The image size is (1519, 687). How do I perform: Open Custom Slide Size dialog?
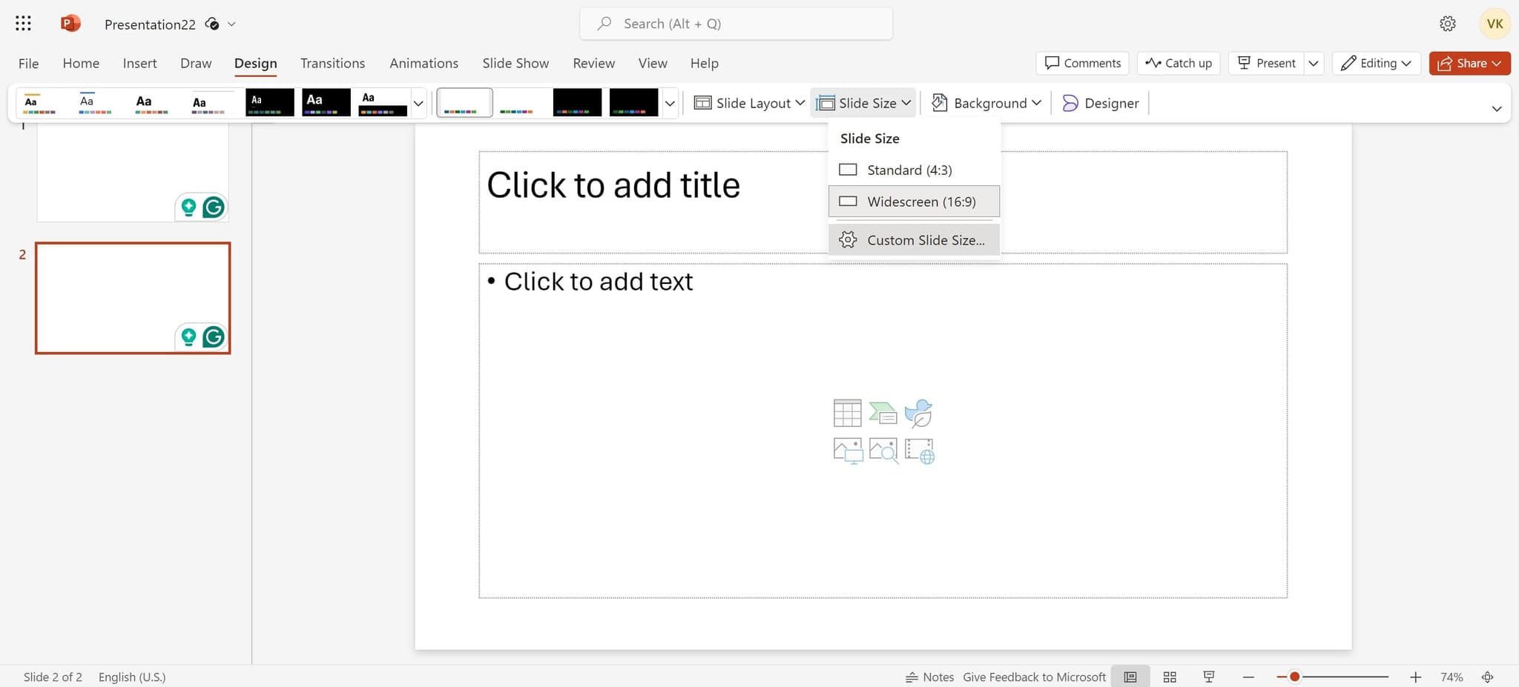[926, 239]
